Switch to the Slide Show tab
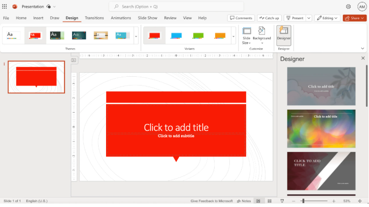This screenshot has width=369, height=207. pos(148,18)
